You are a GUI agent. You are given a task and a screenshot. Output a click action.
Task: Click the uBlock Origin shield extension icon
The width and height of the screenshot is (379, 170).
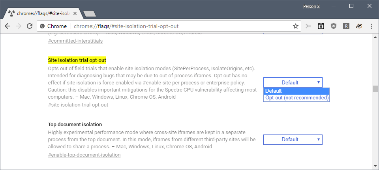point(333,26)
